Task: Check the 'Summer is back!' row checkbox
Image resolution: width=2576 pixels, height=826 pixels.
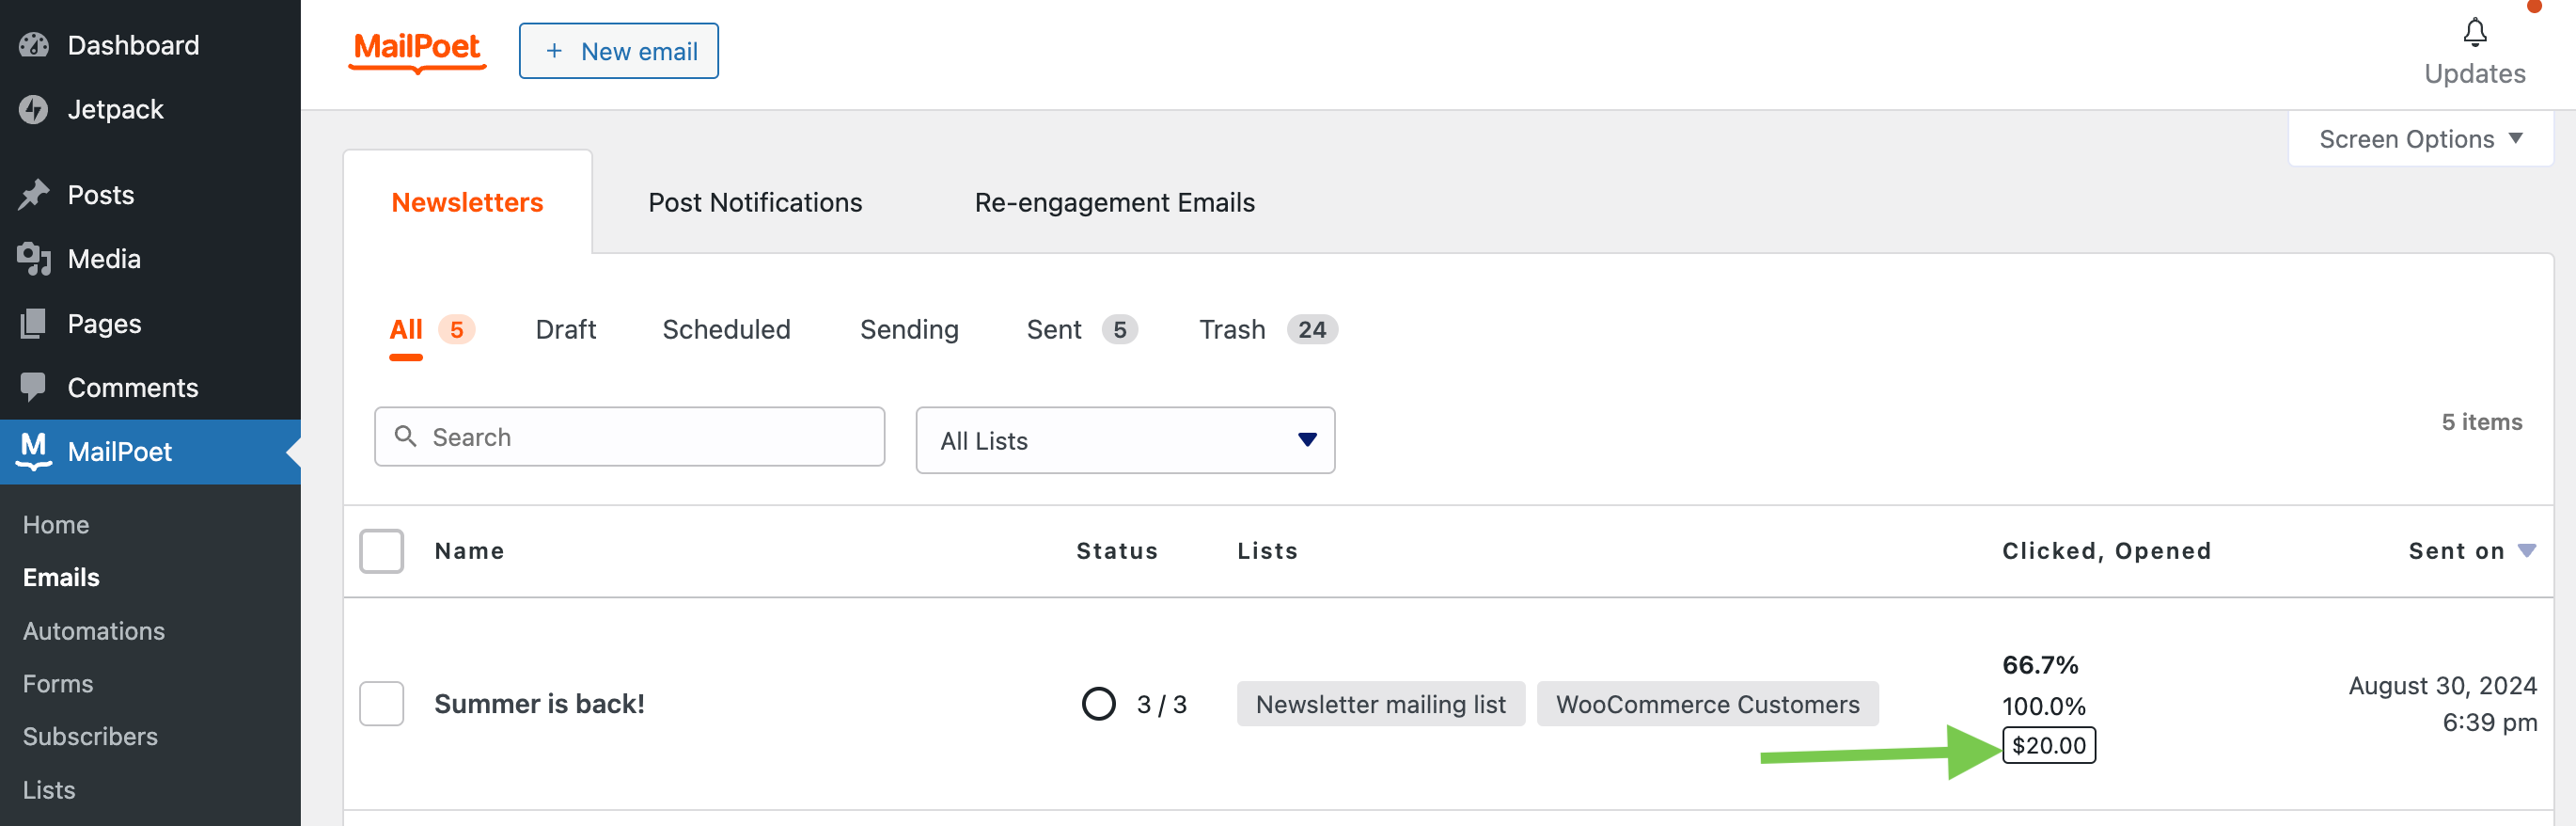Action: tap(381, 704)
